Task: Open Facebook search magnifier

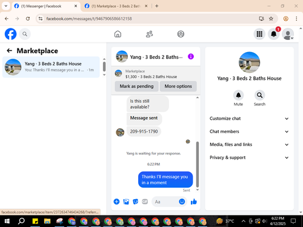Action: tap(25, 34)
